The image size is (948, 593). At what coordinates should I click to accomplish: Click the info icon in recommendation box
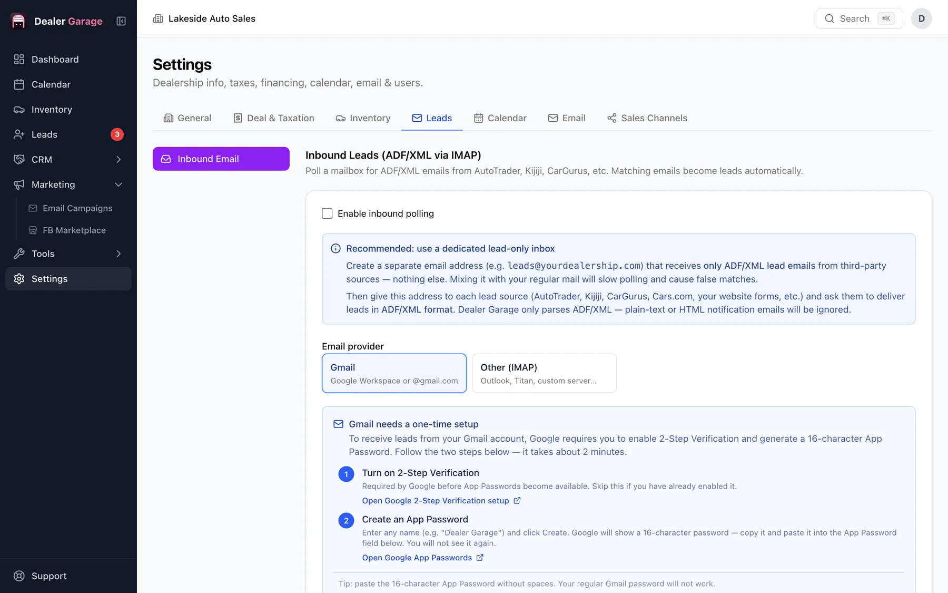[335, 249]
